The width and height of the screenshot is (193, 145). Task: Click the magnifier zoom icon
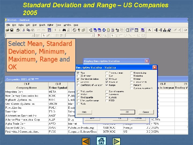pyautogui.click(x=105, y=35)
